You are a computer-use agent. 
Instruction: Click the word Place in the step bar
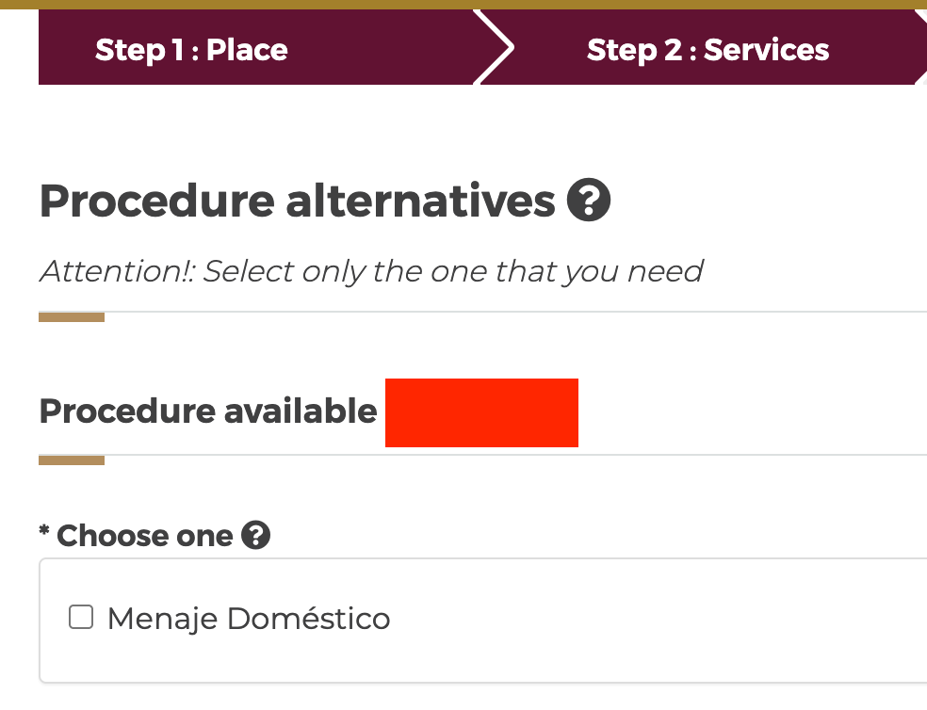pos(247,49)
